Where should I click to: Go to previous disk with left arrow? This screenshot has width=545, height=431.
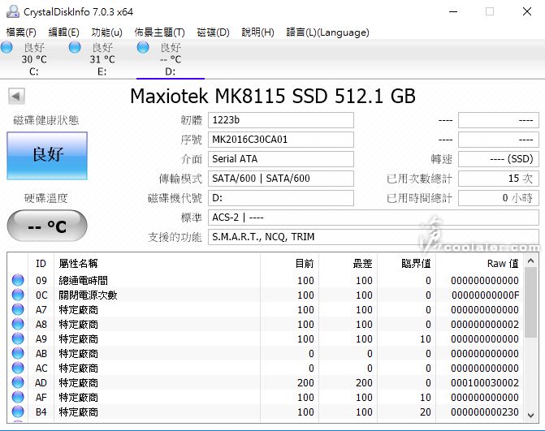pyautogui.click(x=16, y=97)
